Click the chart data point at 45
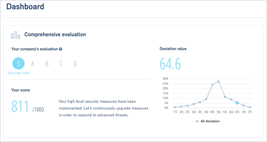The image size is (267, 142). point(212,84)
